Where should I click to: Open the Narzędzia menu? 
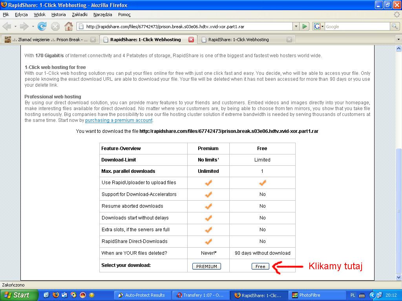[x=103, y=15]
